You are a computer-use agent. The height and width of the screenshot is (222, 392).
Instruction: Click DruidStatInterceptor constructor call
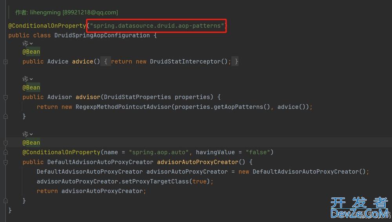189,61
